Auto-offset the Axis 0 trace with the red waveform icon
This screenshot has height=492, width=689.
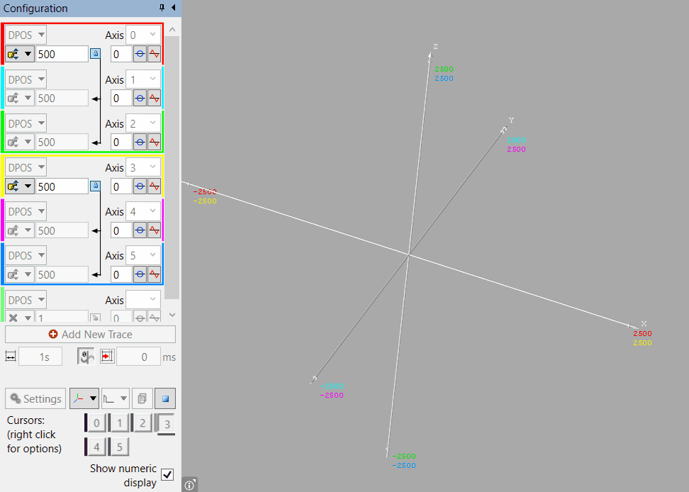pos(155,54)
